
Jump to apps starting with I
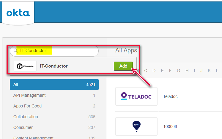(x=194, y=71)
